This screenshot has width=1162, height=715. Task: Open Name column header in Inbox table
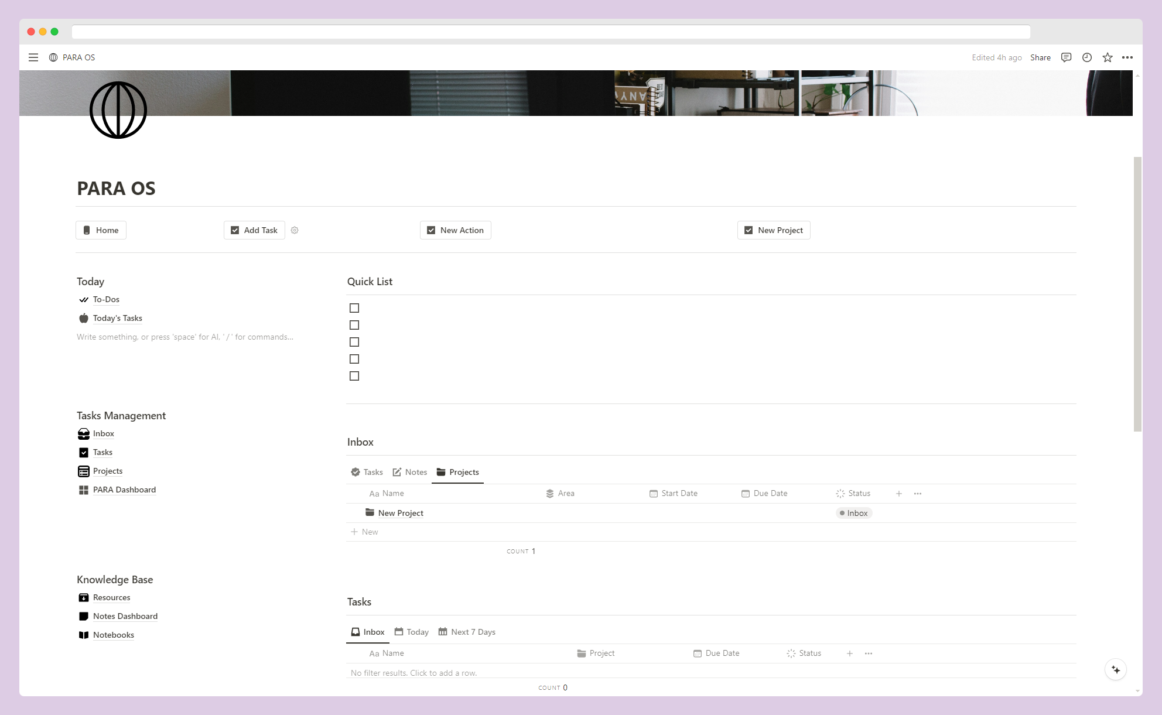click(x=387, y=494)
